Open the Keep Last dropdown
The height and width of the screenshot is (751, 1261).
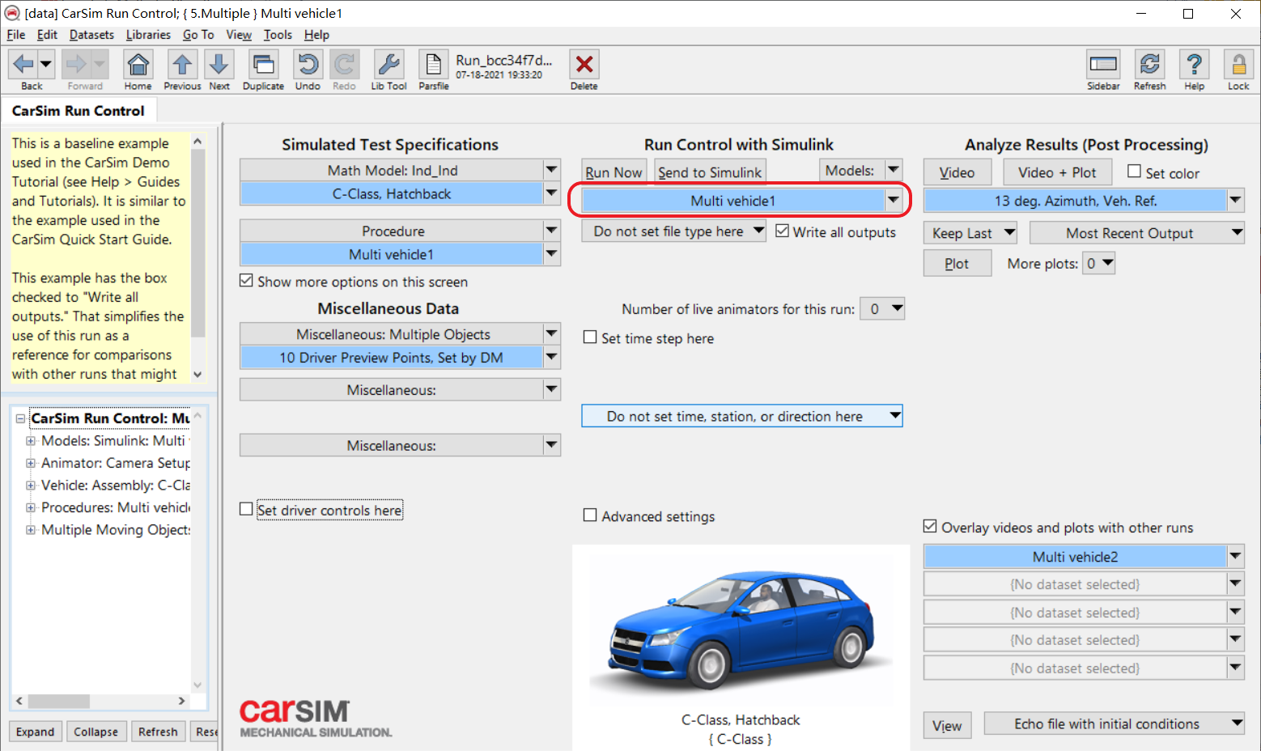(970, 233)
